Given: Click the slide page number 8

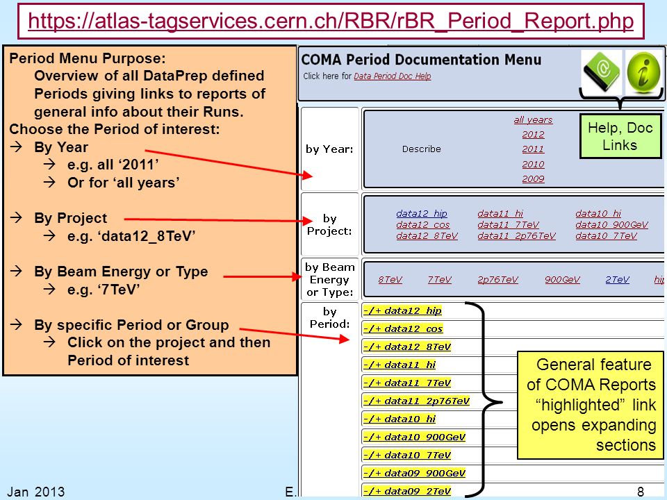Looking at the screenshot, I should coord(641,492).
